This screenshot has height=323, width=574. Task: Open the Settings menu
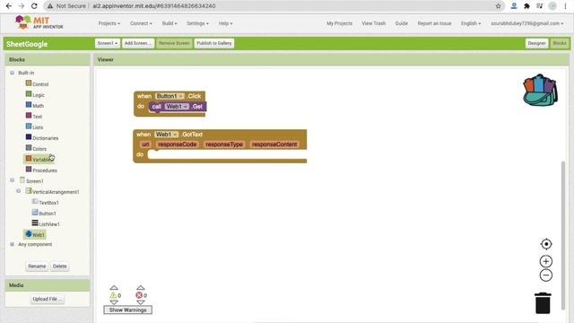tap(197, 23)
